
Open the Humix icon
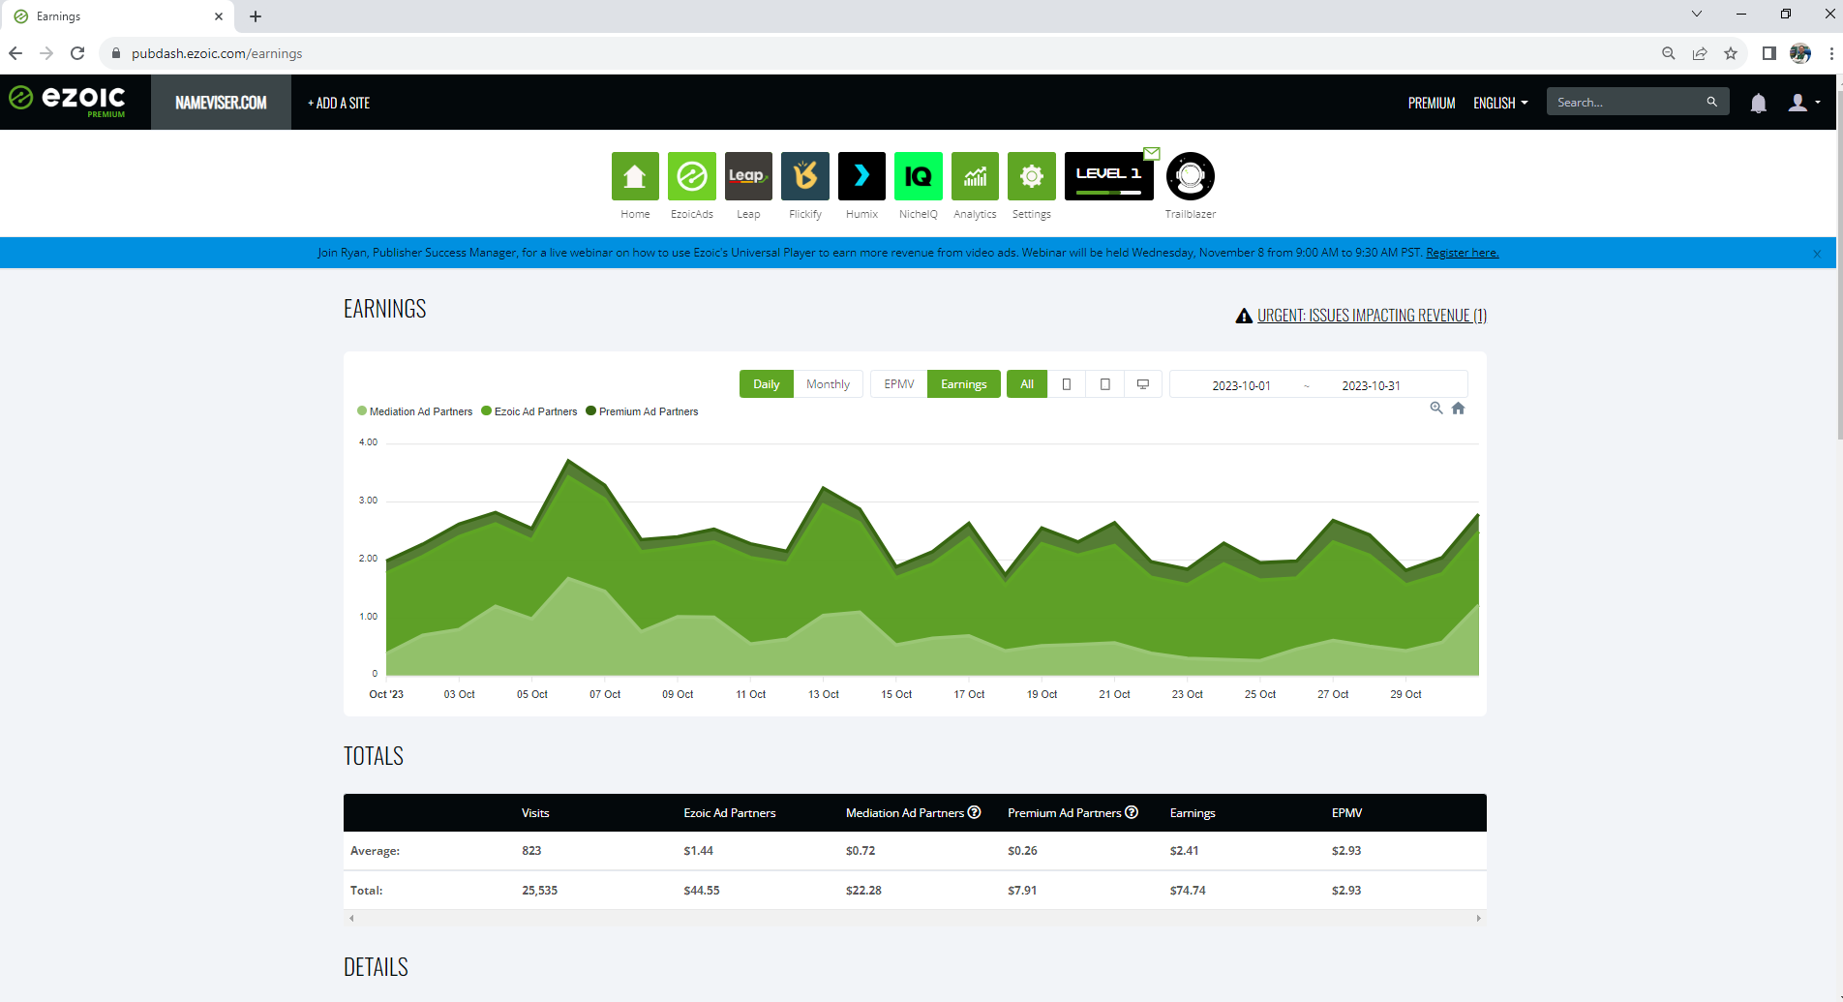(x=861, y=176)
